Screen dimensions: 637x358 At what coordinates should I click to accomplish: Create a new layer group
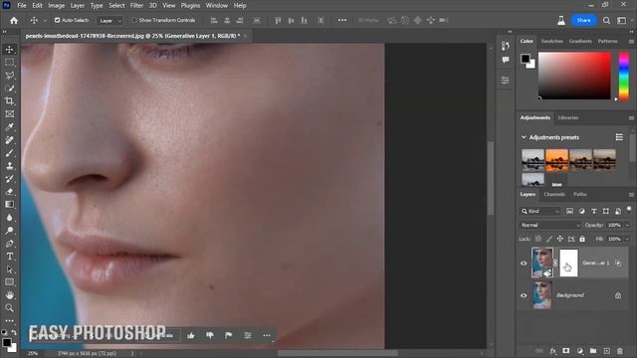coord(593,351)
